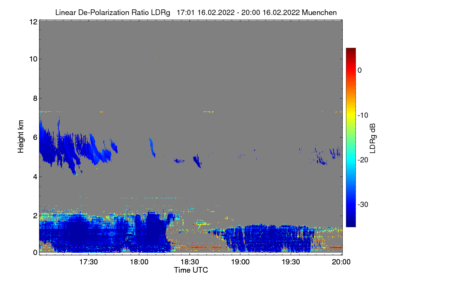Click the colorbar label 0
The width and height of the screenshot is (450, 300).
[x=360, y=70]
